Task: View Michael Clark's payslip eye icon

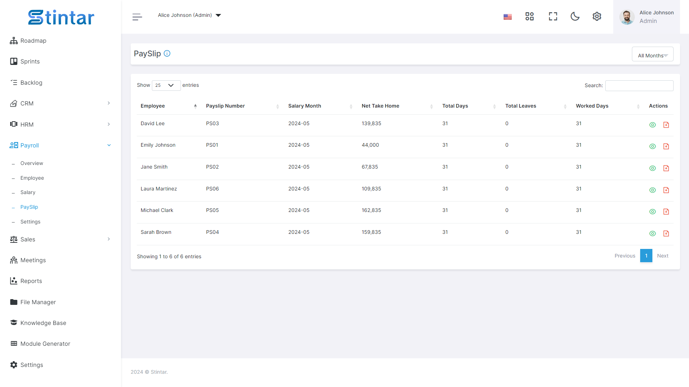Action: point(652,212)
